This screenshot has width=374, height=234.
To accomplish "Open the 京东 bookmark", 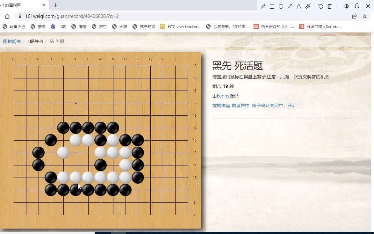I will [x=99, y=26].
